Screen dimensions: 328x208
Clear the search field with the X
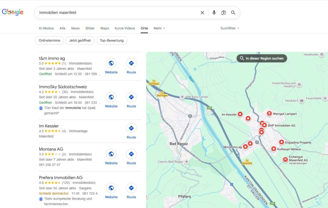pos(202,12)
